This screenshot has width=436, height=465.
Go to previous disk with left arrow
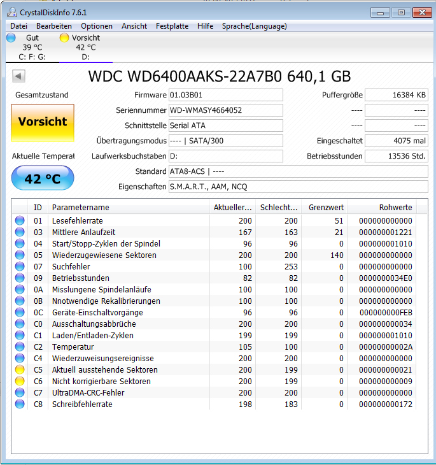(18, 76)
